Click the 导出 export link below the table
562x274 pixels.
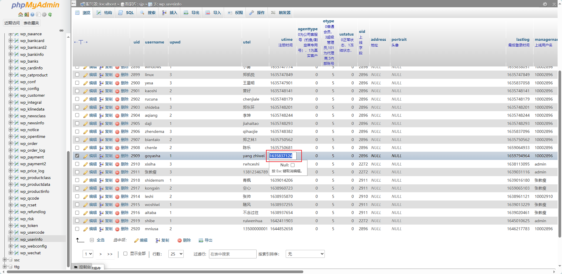[205, 240]
